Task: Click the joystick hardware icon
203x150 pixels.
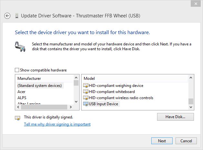Action: click(x=20, y=47)
